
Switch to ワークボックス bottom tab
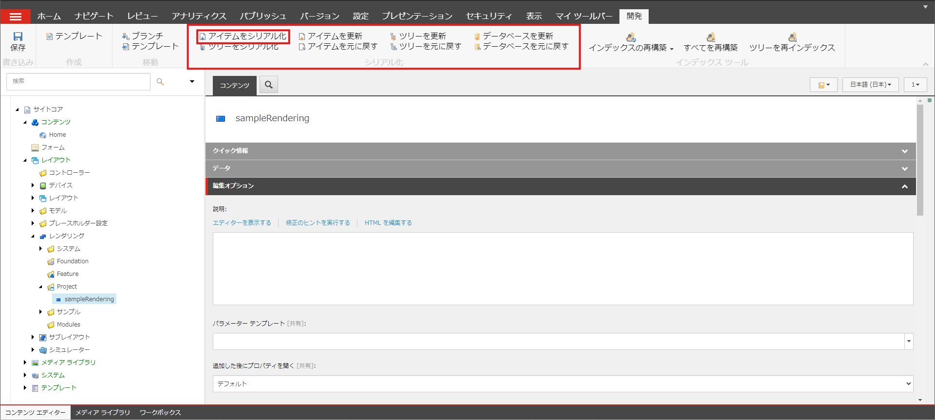[160, 413]
